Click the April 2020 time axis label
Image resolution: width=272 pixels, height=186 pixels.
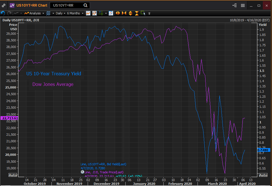[x=247, y=184]
